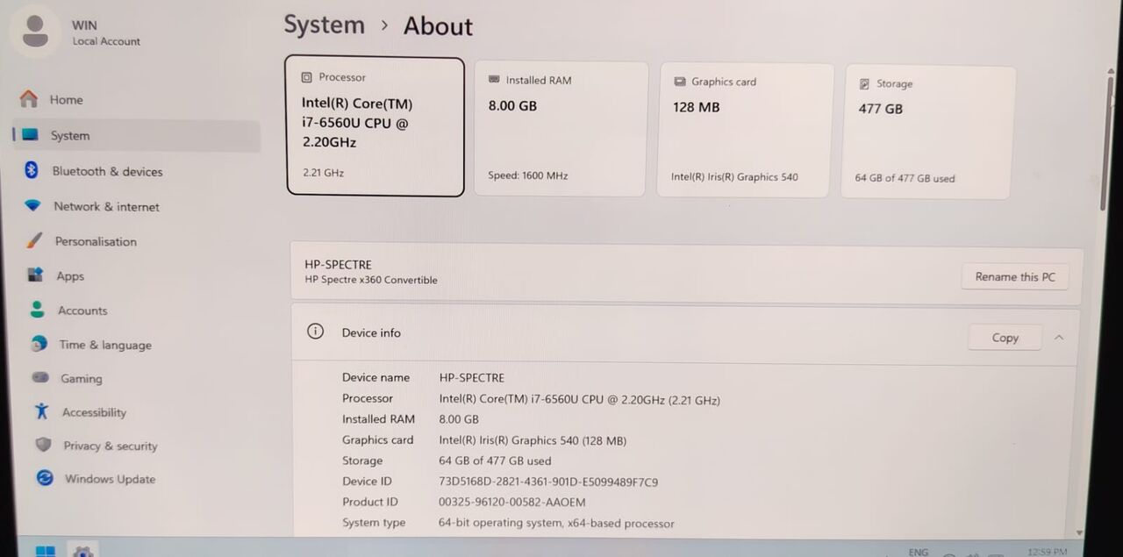Image resolution: width=1123 pixels, height=557 pixels.
Task: Click the Device info circle icon
Action: [x=316, y=332]
